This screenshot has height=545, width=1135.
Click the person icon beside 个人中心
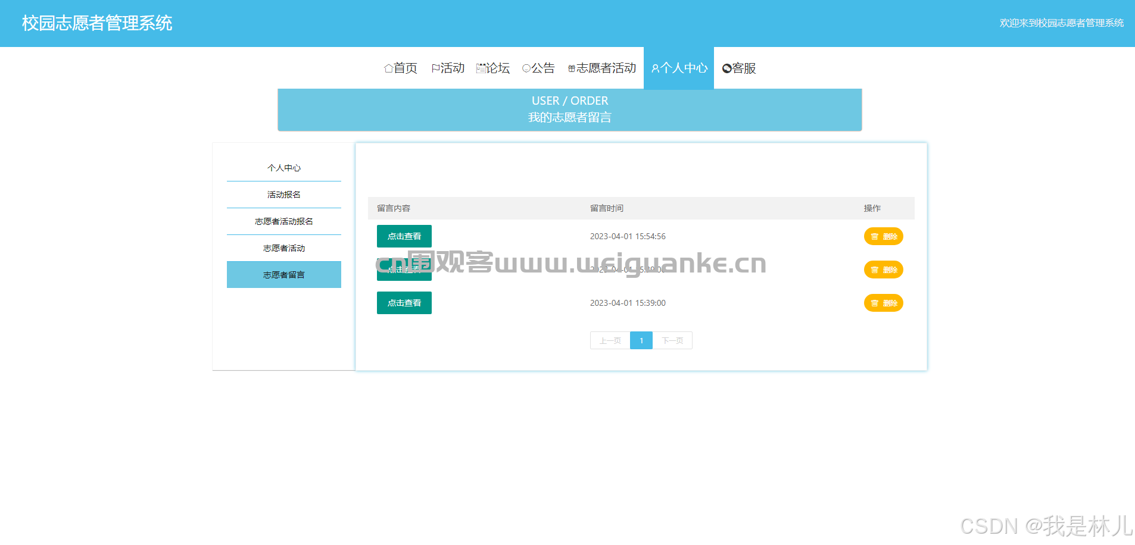655,68
